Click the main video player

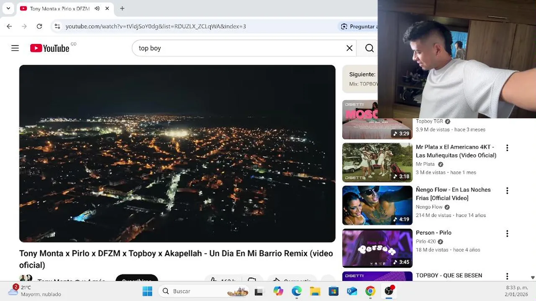click(x=177, y=153)
